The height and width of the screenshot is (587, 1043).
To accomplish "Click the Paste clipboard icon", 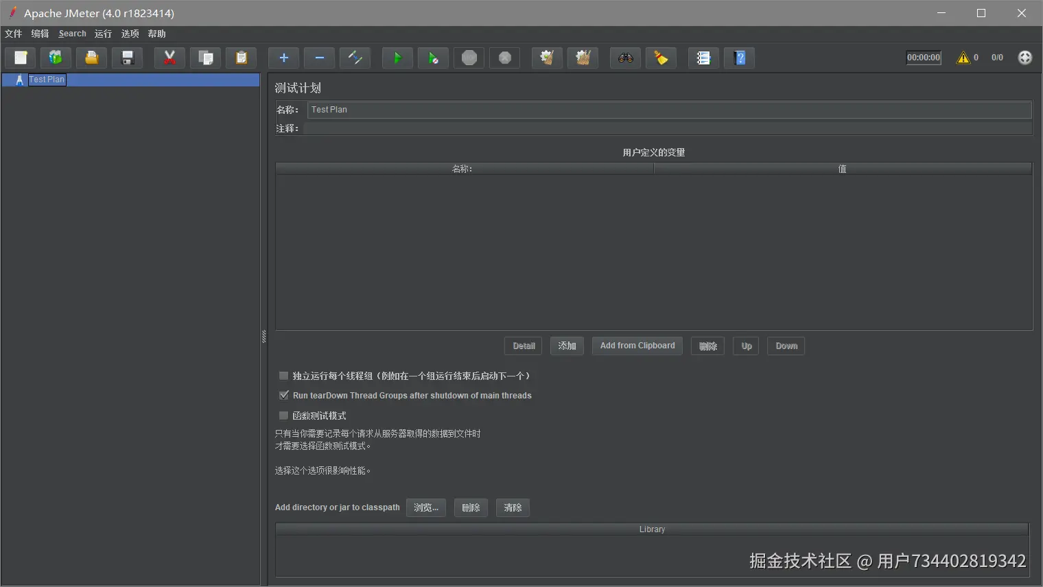I will [x=242, y=58].
